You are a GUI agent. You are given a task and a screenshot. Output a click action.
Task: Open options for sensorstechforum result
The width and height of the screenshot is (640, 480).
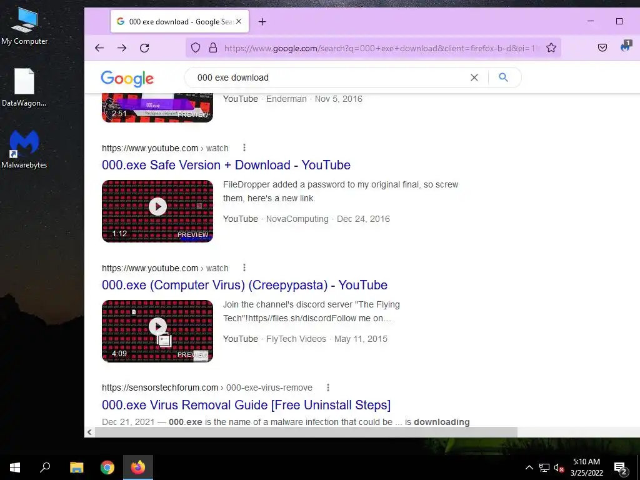coord(327,387)
